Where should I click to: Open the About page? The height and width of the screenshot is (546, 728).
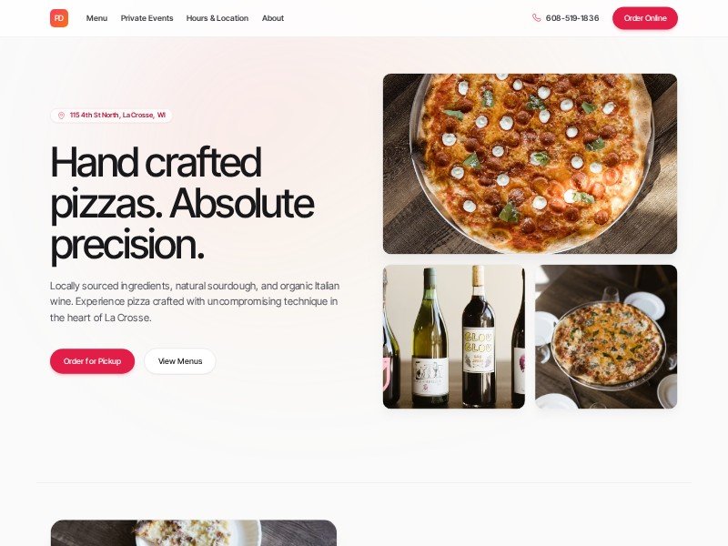pyautogui.click(x=272, y=18)
